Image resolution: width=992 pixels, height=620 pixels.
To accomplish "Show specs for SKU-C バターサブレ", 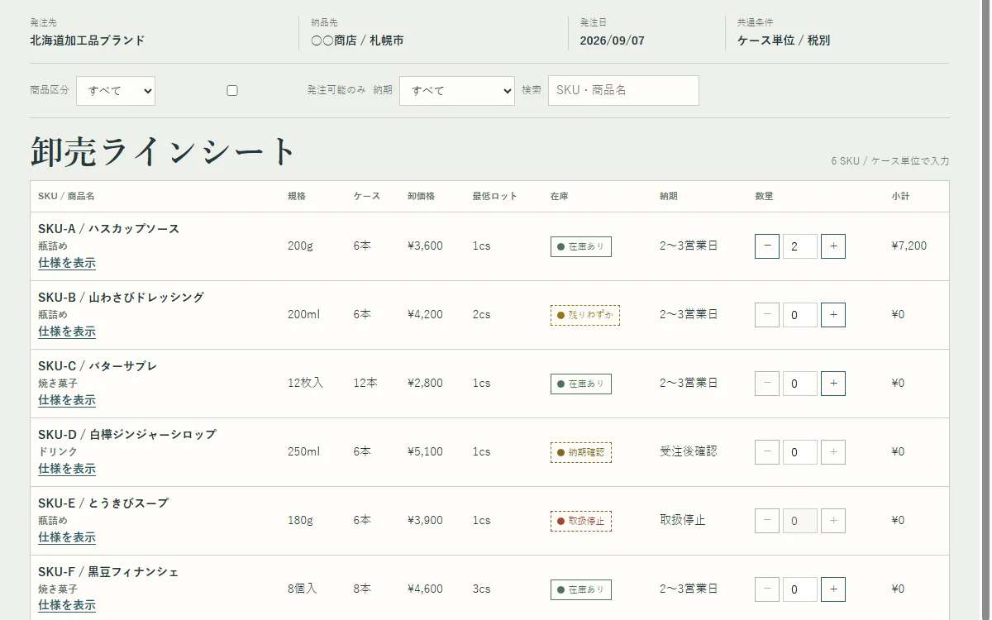I will (x=67, y=400).
